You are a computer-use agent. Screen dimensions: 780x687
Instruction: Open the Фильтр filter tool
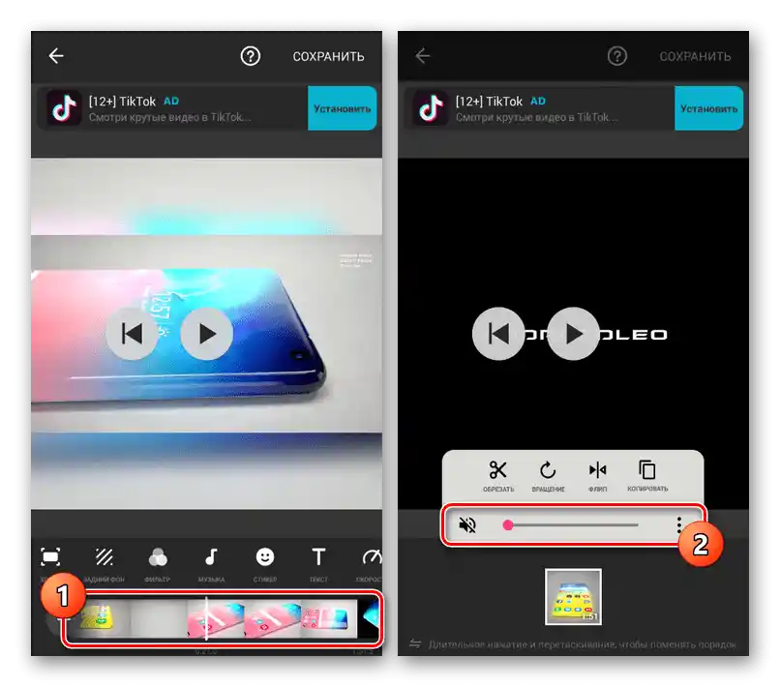(x=158, y=563)
